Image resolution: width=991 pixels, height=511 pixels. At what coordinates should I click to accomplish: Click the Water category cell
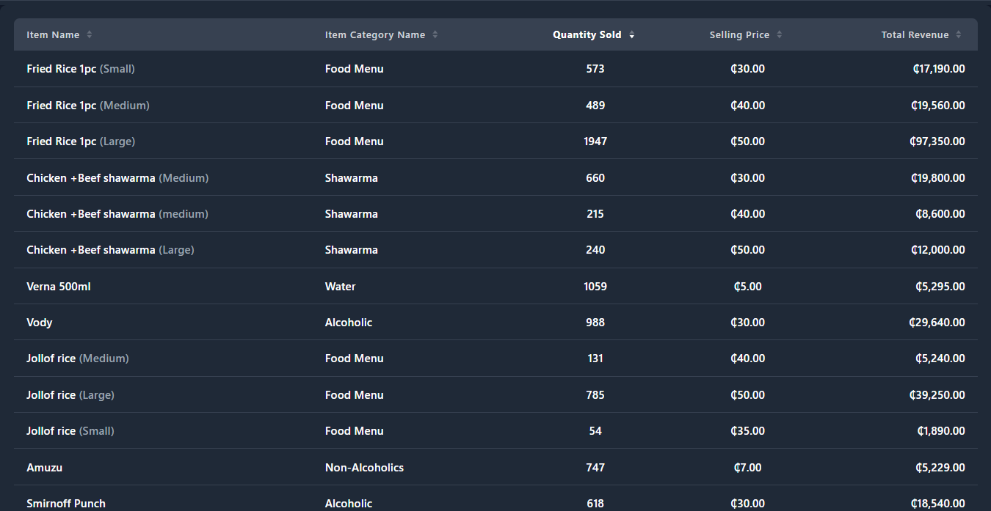pyautogui.click(x=340, y=287)
